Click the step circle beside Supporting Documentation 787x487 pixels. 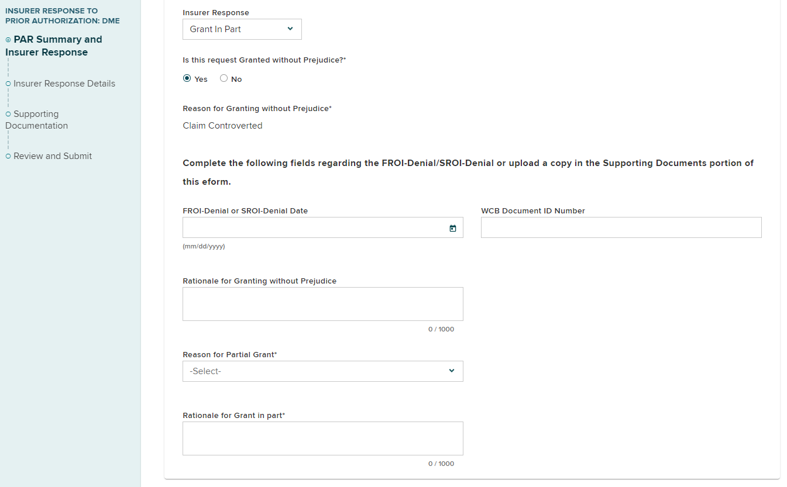[x=8, y=114]
